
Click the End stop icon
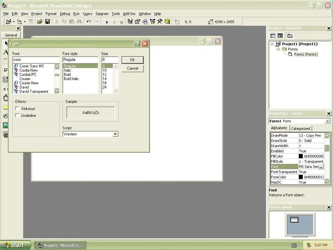pos(122,22)
